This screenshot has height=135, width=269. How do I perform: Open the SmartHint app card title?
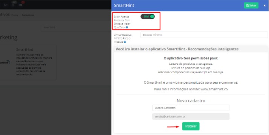click(x=25, y=49)
